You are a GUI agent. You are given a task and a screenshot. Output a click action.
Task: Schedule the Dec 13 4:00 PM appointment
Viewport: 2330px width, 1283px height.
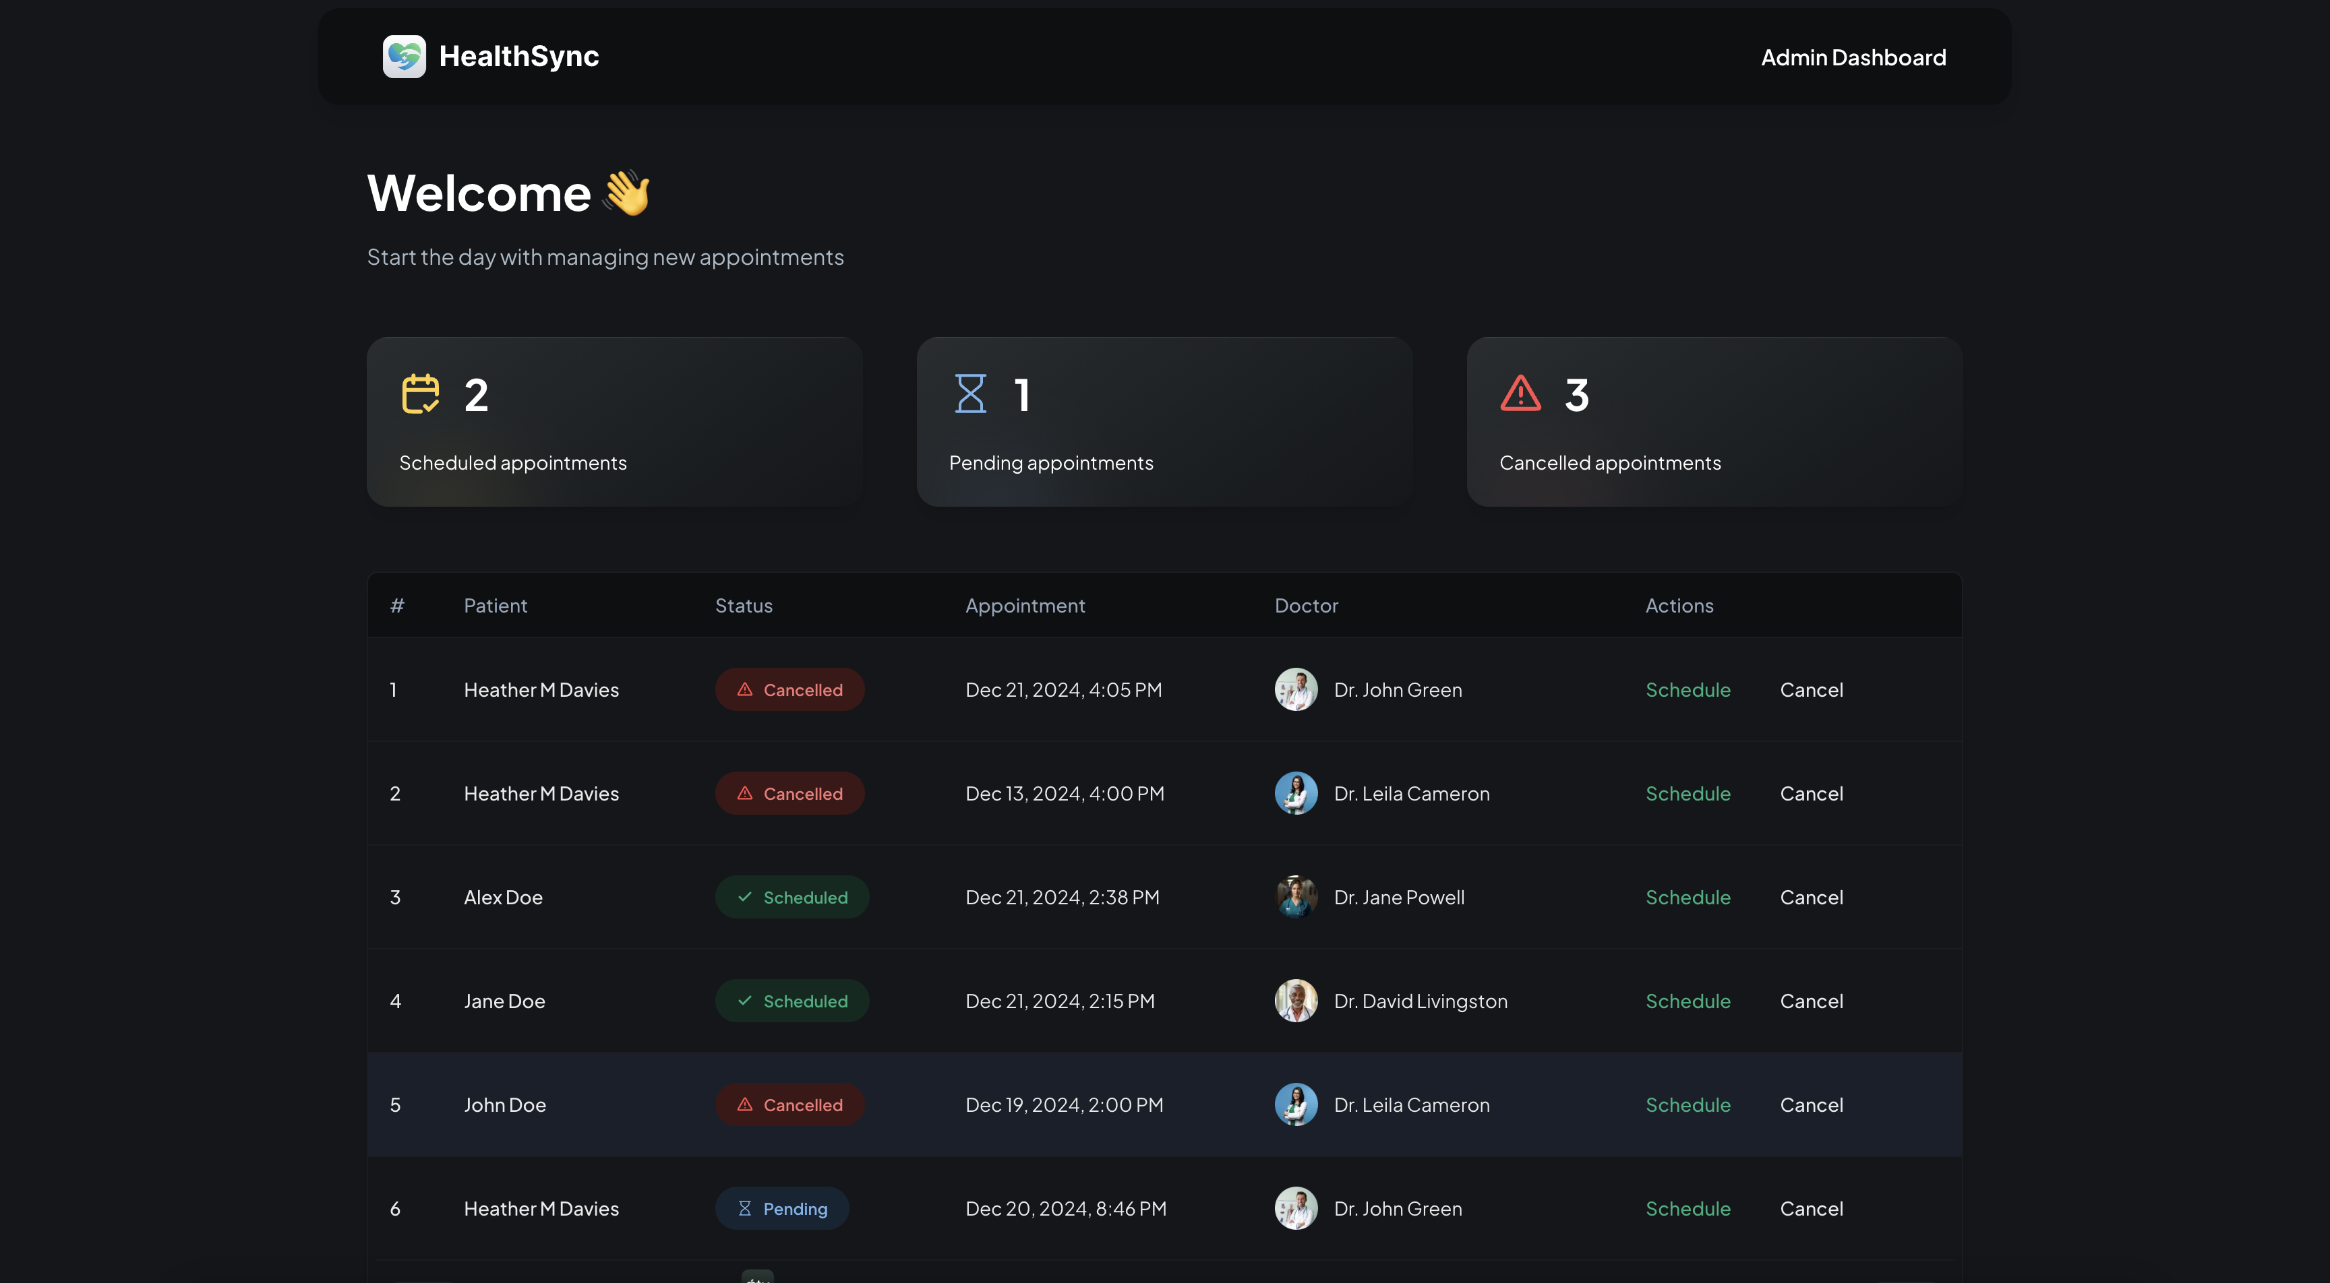pyautogui.click(x=1687, y=793)
